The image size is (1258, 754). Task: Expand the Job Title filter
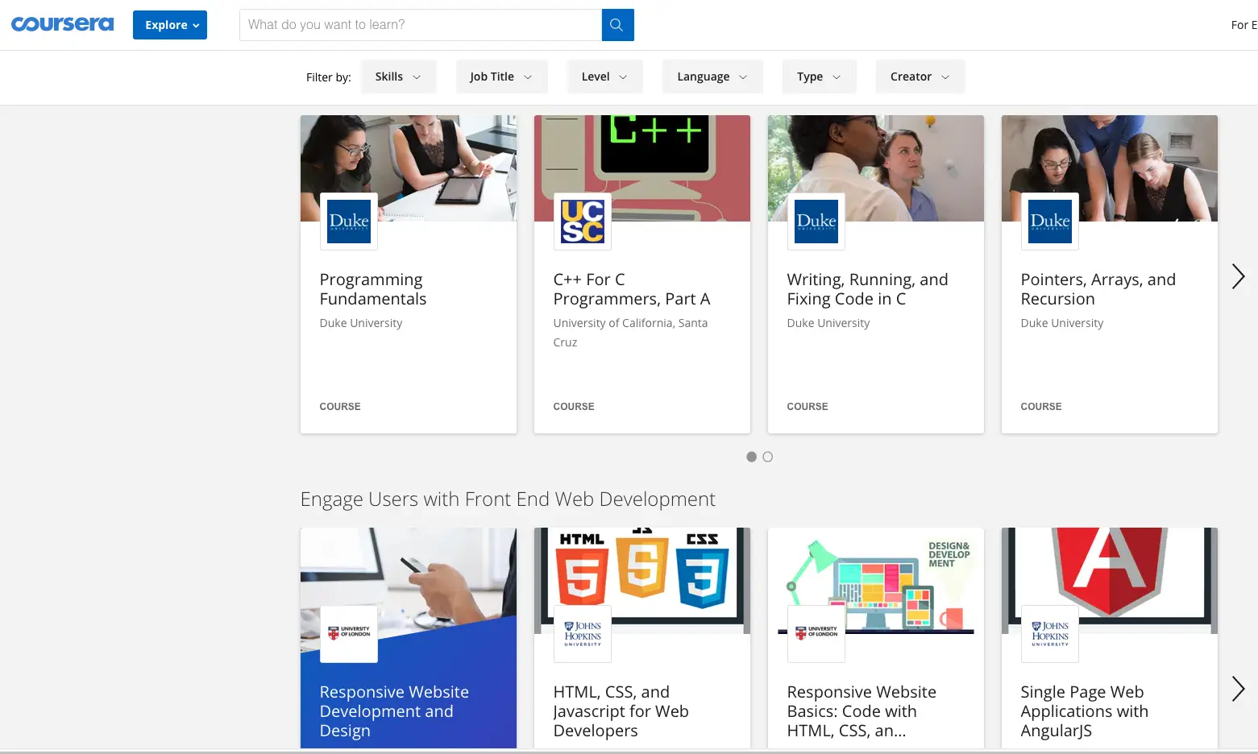coord(501,77)
